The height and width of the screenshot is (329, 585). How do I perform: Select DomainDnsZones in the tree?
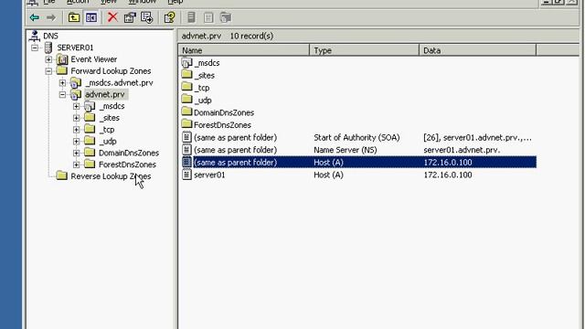click(129, 153)
